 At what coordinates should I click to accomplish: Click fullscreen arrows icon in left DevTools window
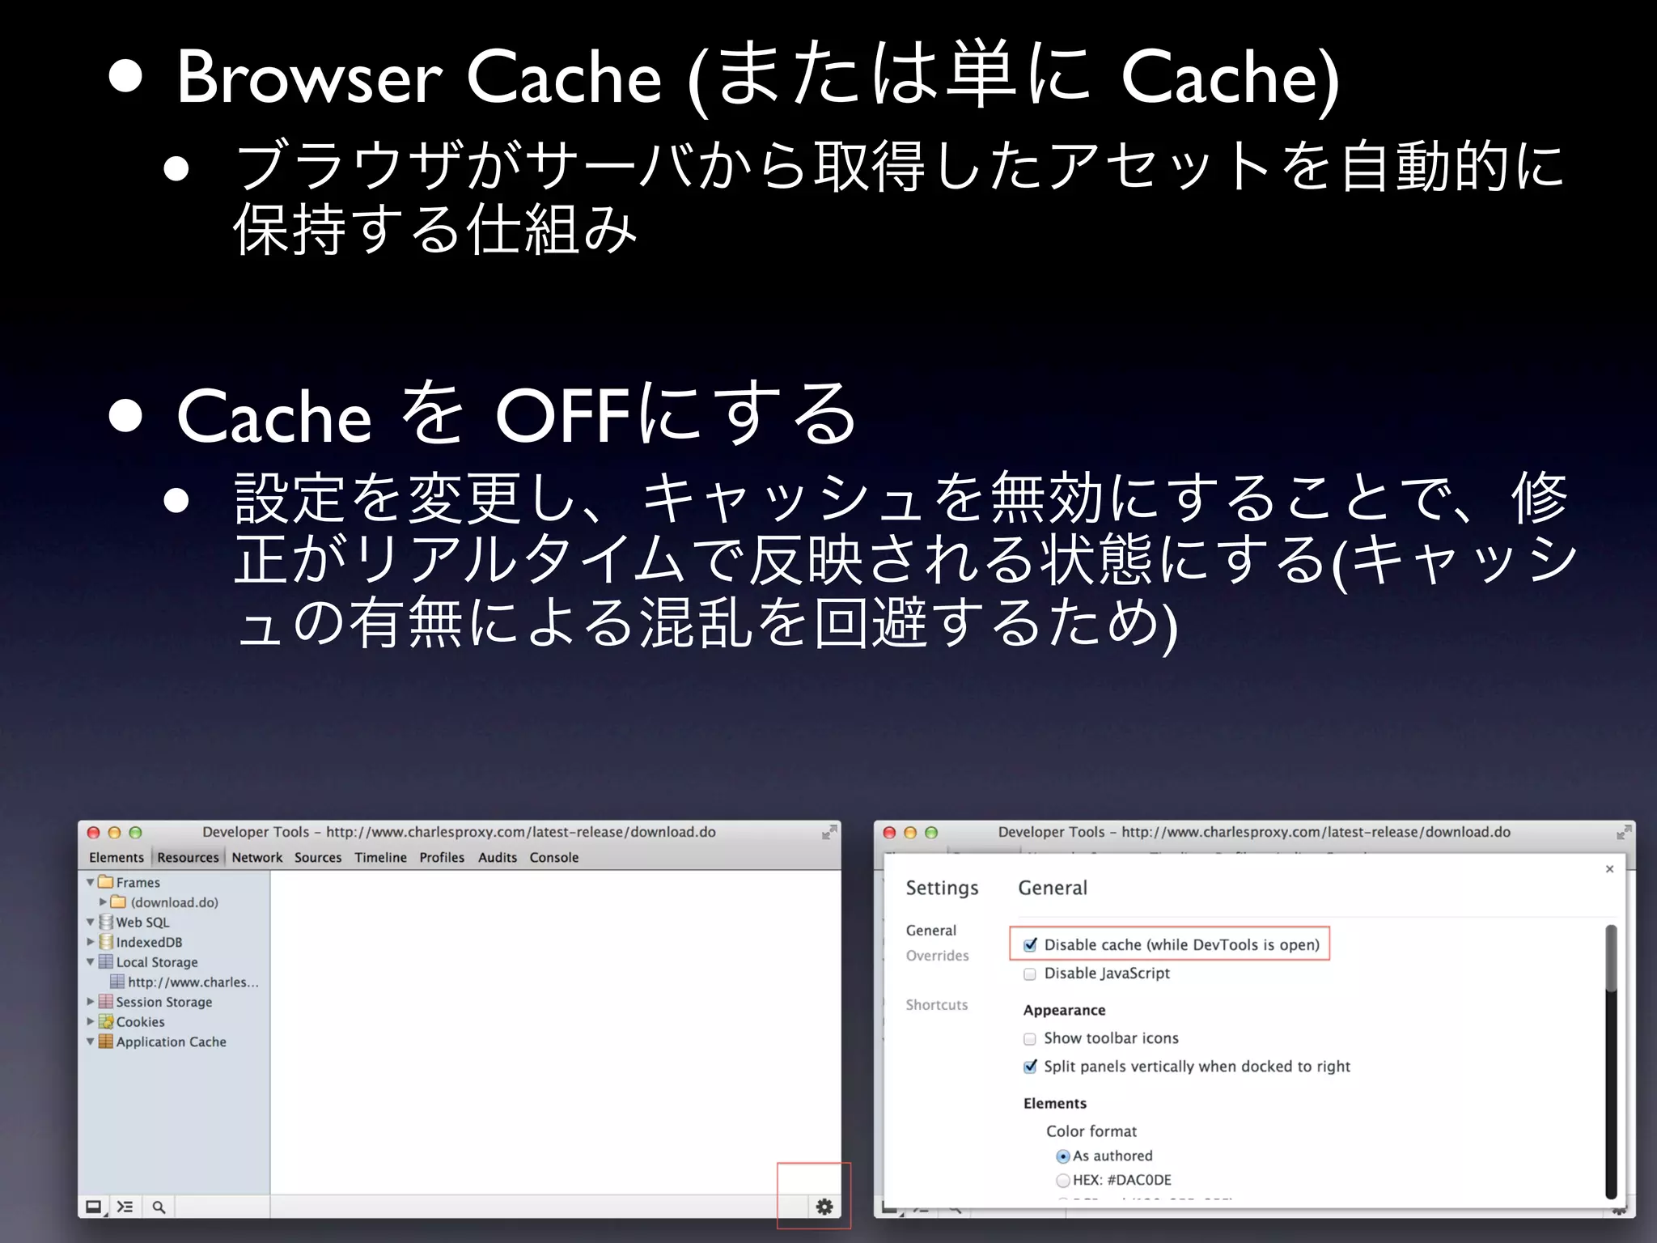(828, 832)
